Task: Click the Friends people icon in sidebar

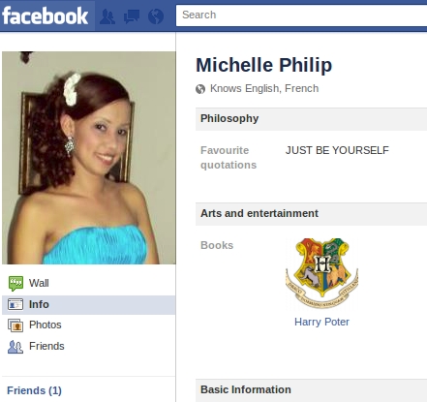Action: click(x=15, y=347)
